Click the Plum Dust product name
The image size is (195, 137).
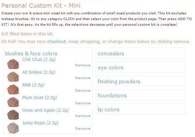coord(33,98)
